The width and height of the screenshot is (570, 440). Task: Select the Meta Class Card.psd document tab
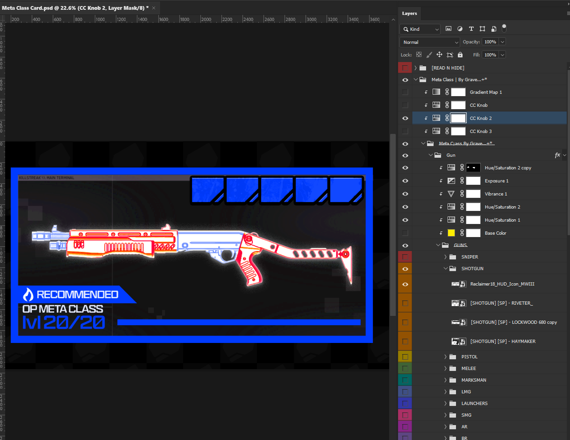point(75,8)
